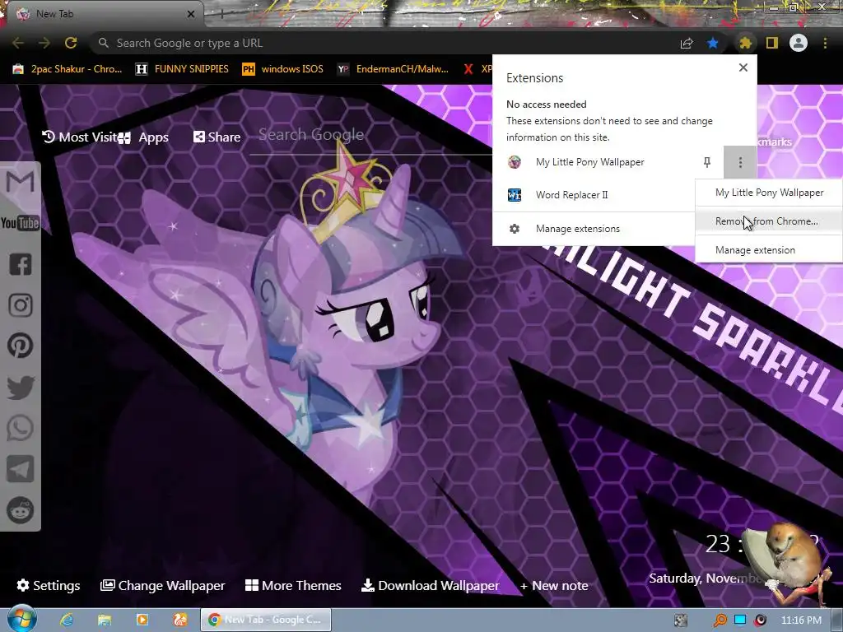Open the WhatsApp sidebar icon
The height and width of the screenshot is (632, 843).
pyautogui.click(x=20, y=428)
